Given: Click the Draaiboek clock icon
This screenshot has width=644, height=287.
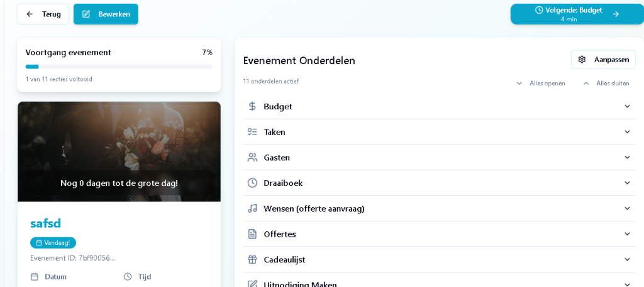Looking at the screenshot, I should pyautogui.click(x=252, y=183).
